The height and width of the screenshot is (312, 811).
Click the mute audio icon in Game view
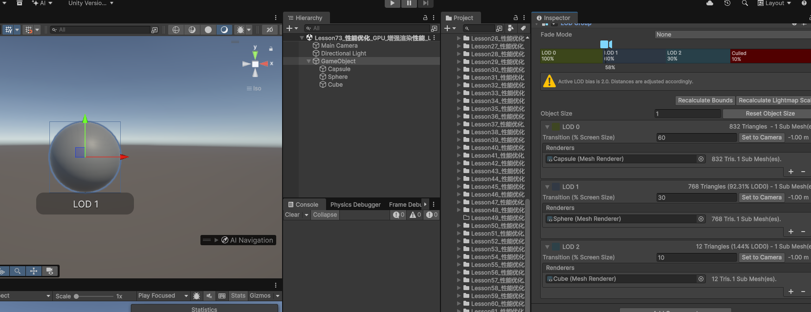click(209, 296)
